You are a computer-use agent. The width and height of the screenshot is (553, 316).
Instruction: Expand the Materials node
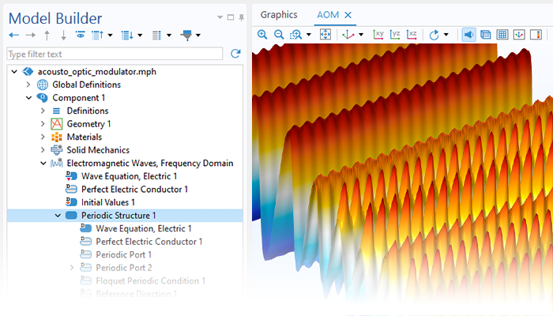coord(43,137)
